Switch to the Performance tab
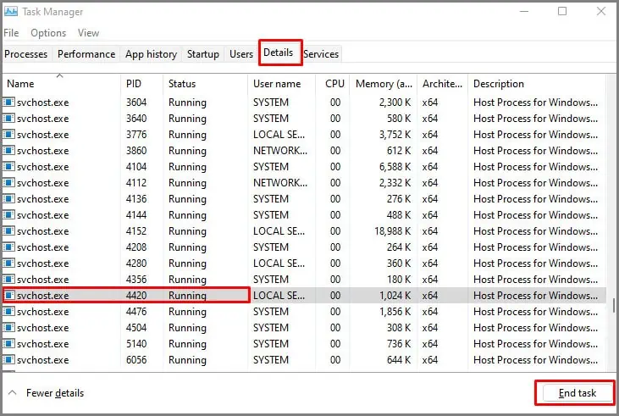 click(86, 53)
